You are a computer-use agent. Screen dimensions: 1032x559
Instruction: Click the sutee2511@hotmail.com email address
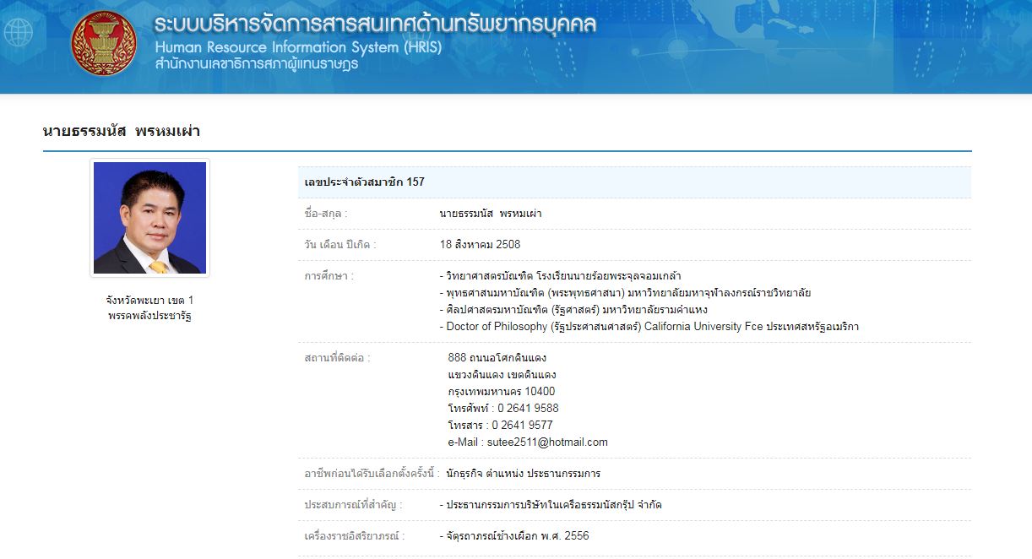(547, 442)
